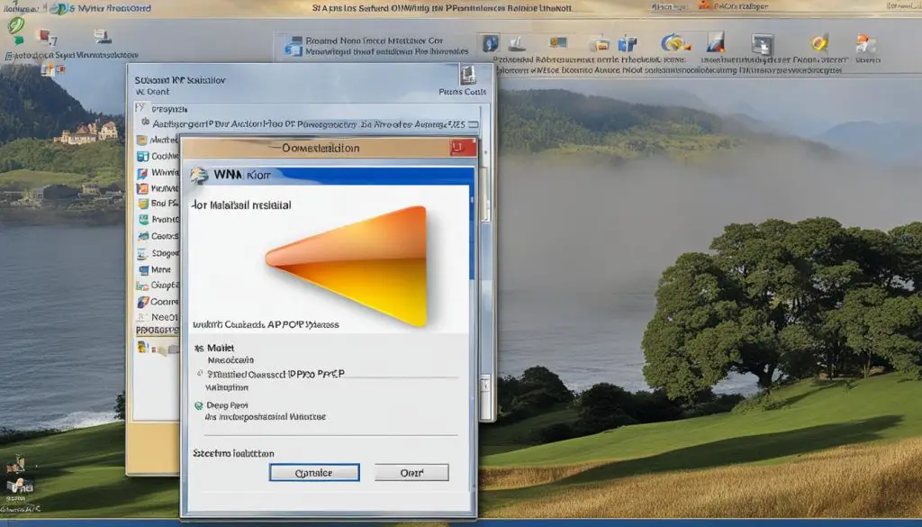The height and width of the screenshot is (527, 922).
Task: Select the 'Sdoge' list item icon
Action: click(x=142, y=253)
